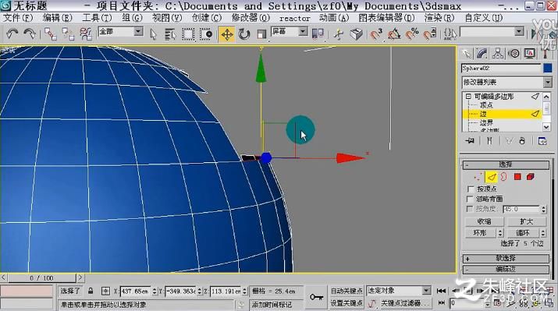This screenshot has width=558, height=311.
Task: Click the Undo arrow icon
Action: (12, 34)
